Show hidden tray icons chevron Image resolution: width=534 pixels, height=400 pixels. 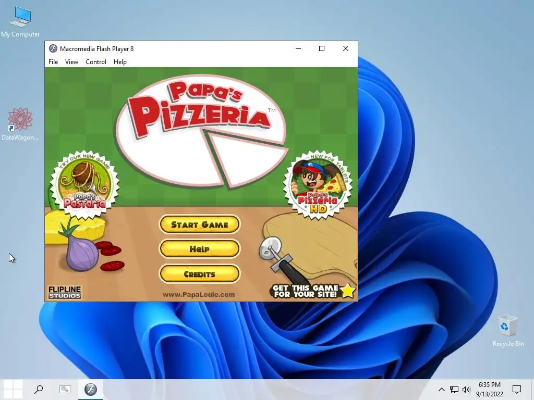441,390
